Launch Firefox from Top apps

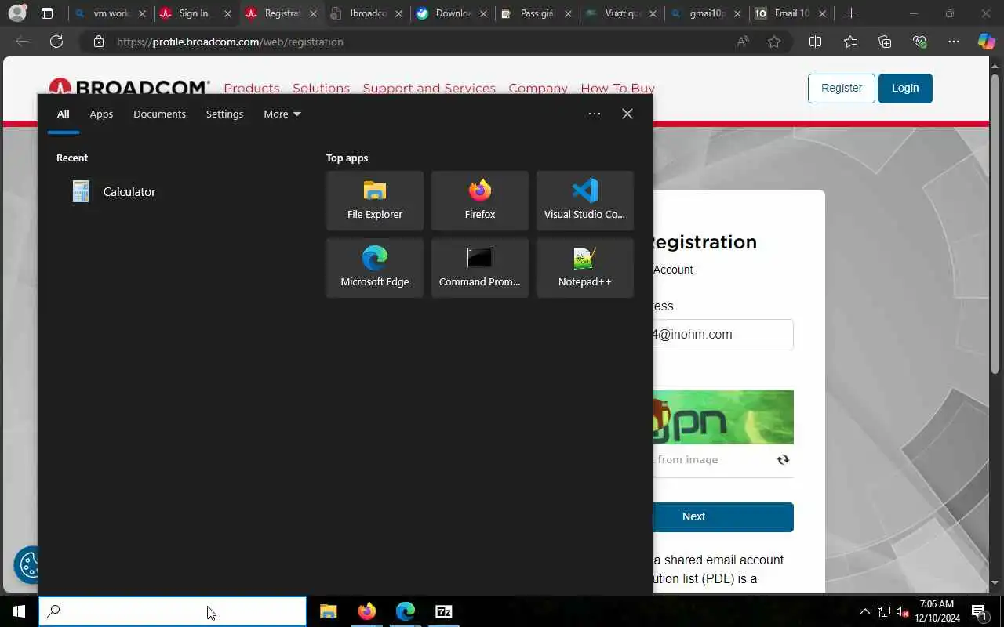coord(480,201)
